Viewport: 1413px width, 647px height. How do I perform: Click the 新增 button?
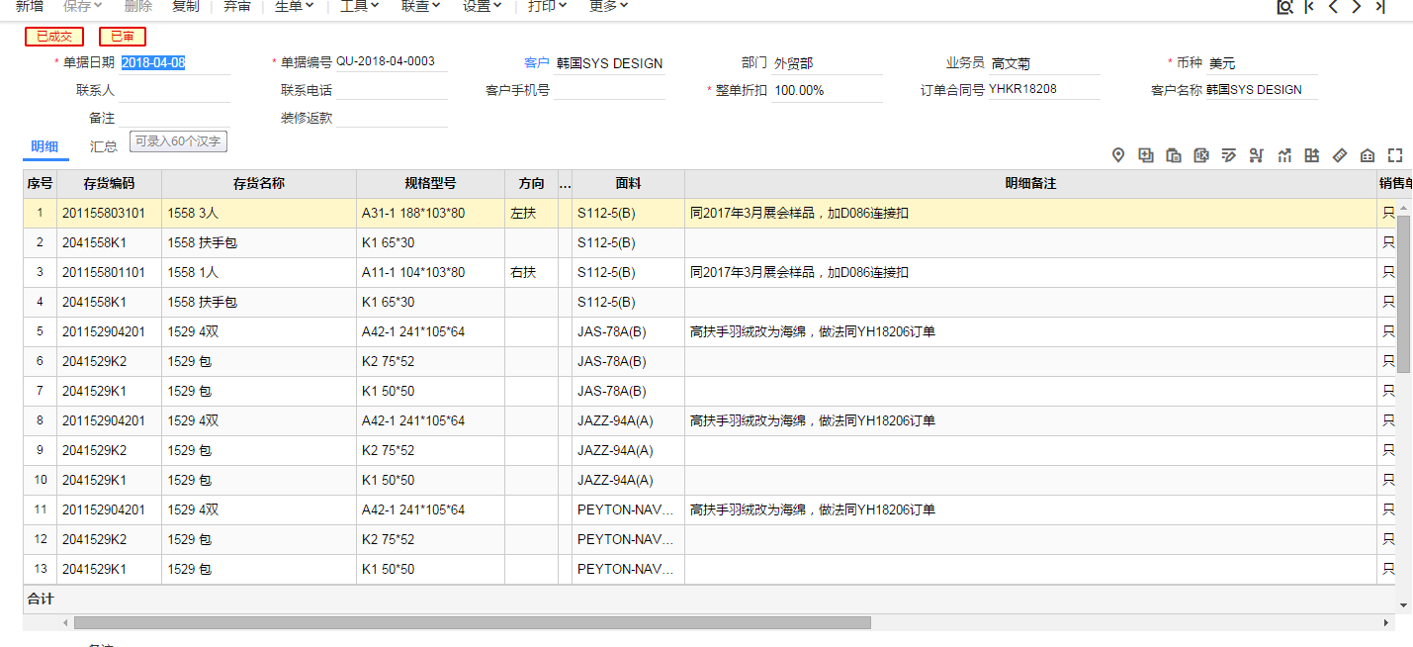tap(30, 6)
